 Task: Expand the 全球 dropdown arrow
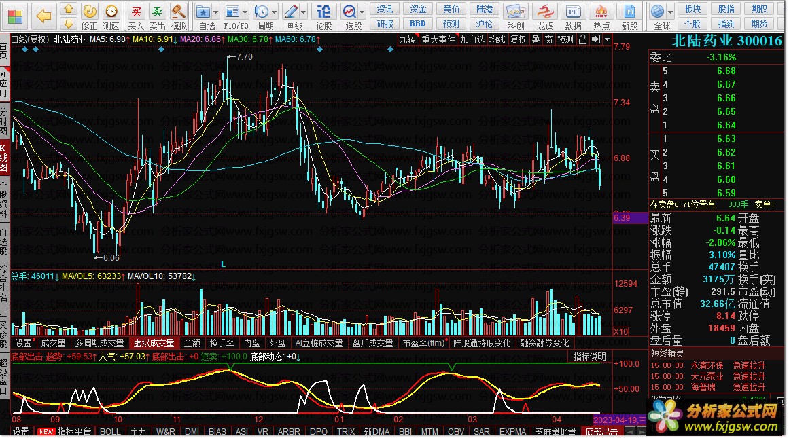pos(671,11)
